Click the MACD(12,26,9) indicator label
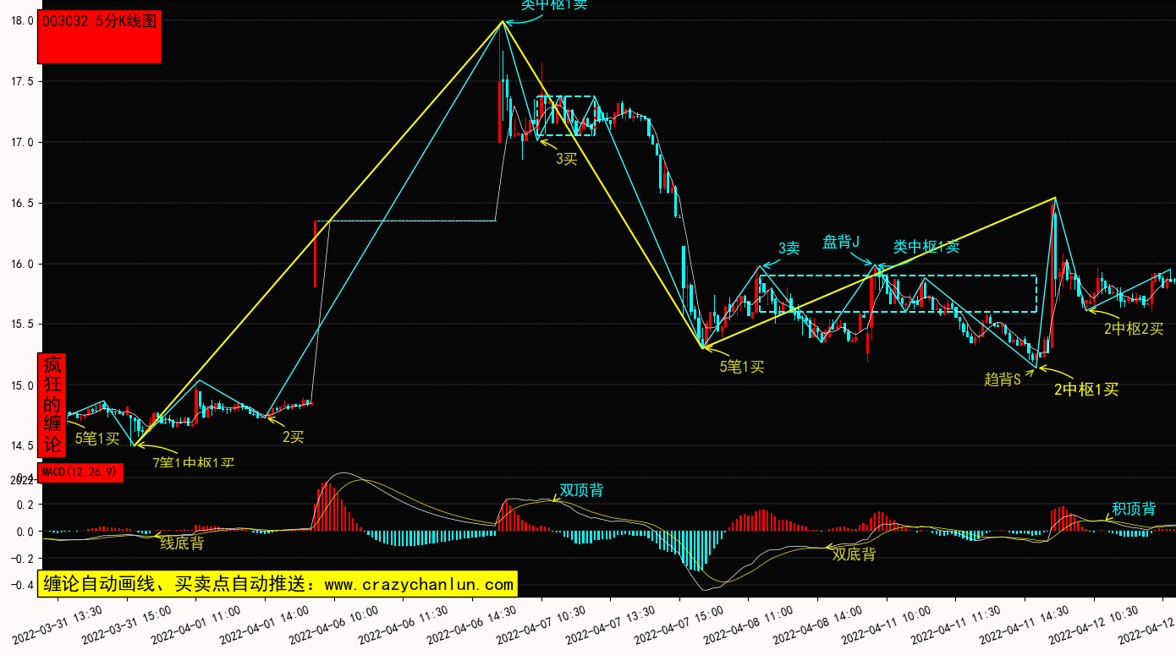Viewport: 1176px width, 655px height. [80, 472]
